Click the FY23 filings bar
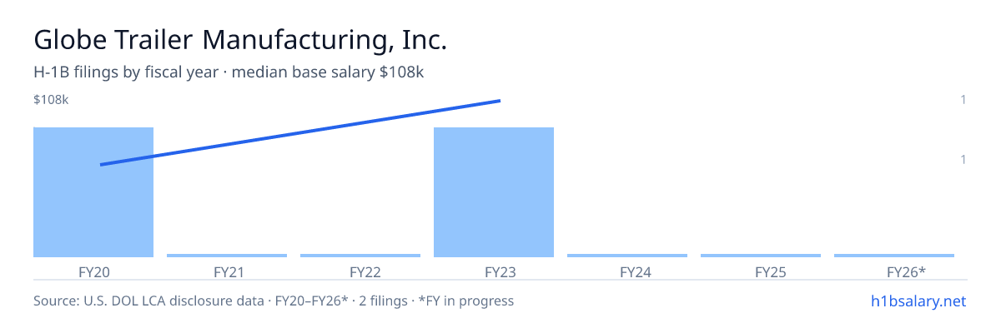The image size is (1001, 333). [x=494, y=192]
